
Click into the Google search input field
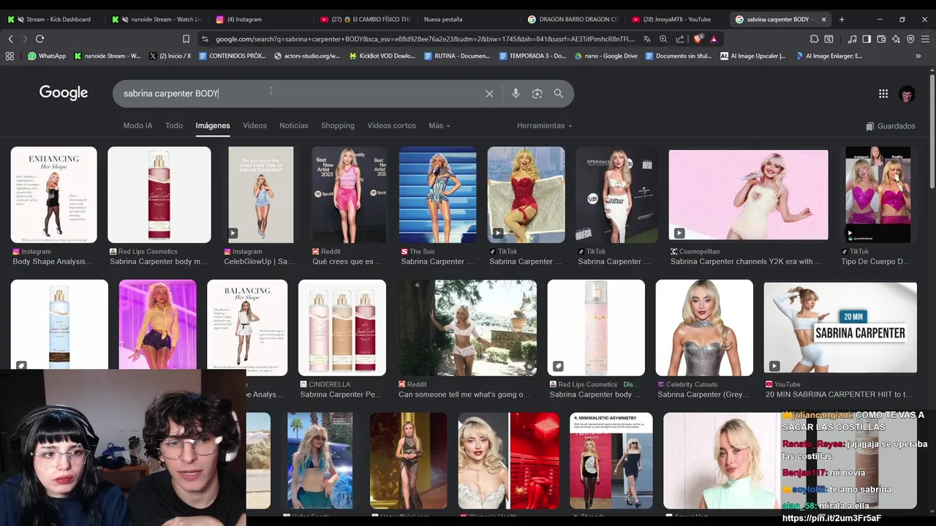300,94
